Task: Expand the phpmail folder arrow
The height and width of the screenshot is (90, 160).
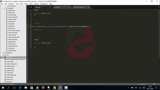Action: coord(3,53)
